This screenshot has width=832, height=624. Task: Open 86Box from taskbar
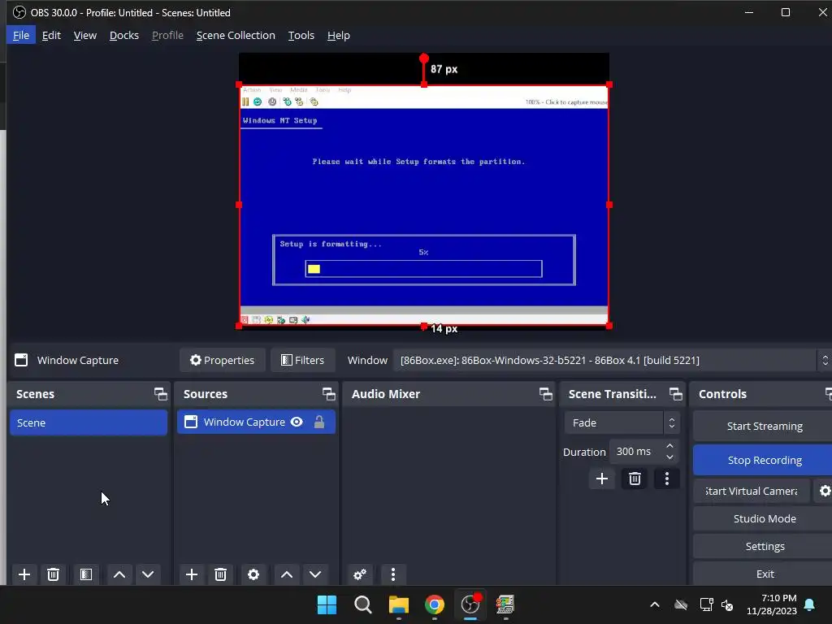[x=505, y=604]
